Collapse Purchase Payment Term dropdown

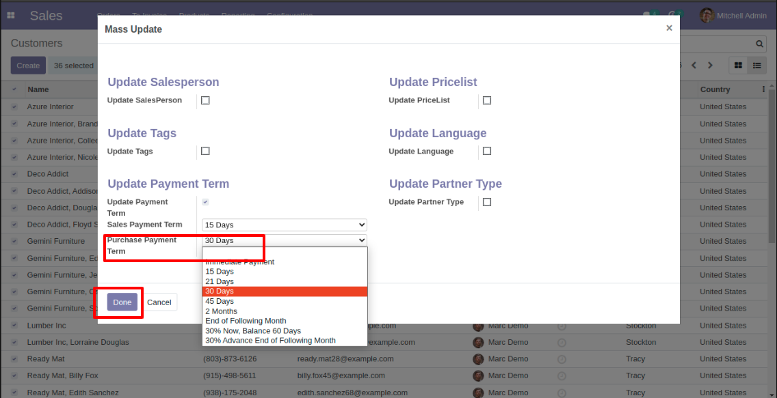[x=285, y=241]
